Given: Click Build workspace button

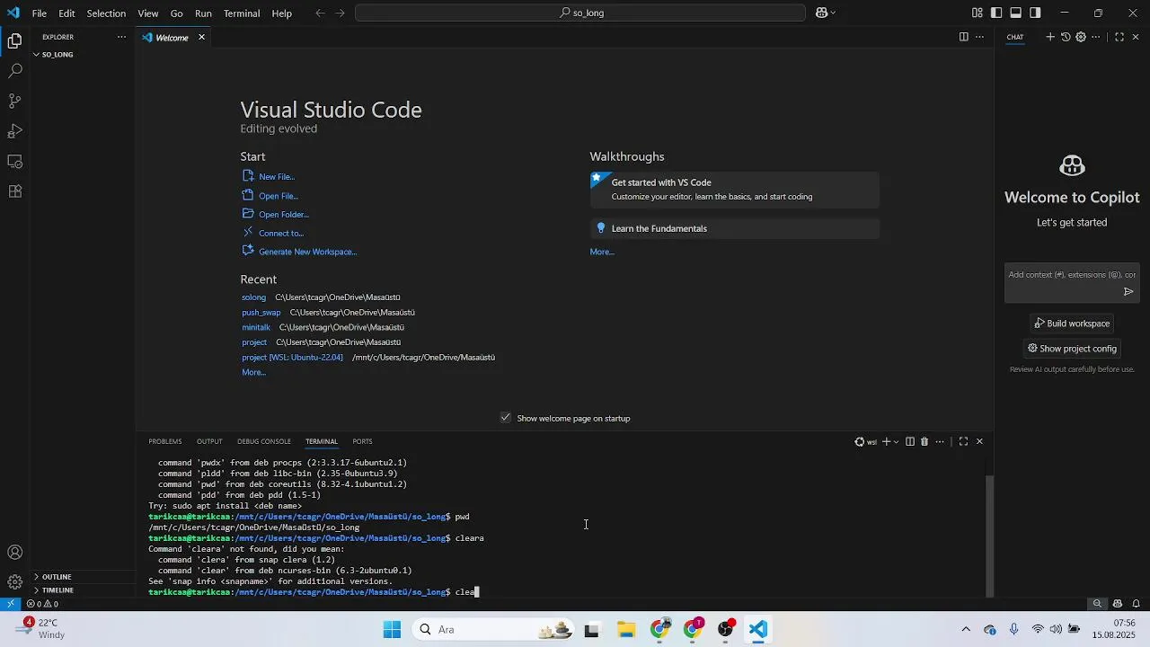Looking at the screenshot, I should click(x=1072, y=323).
